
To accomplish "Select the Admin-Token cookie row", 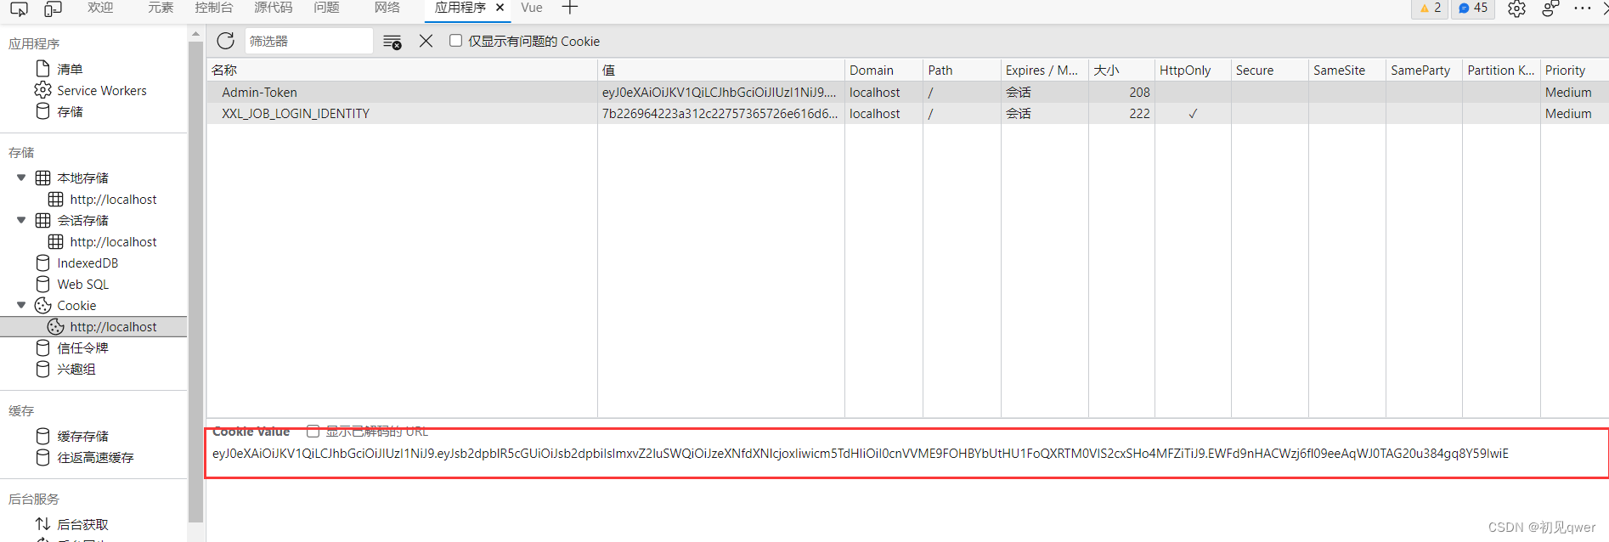I will 907,92.
